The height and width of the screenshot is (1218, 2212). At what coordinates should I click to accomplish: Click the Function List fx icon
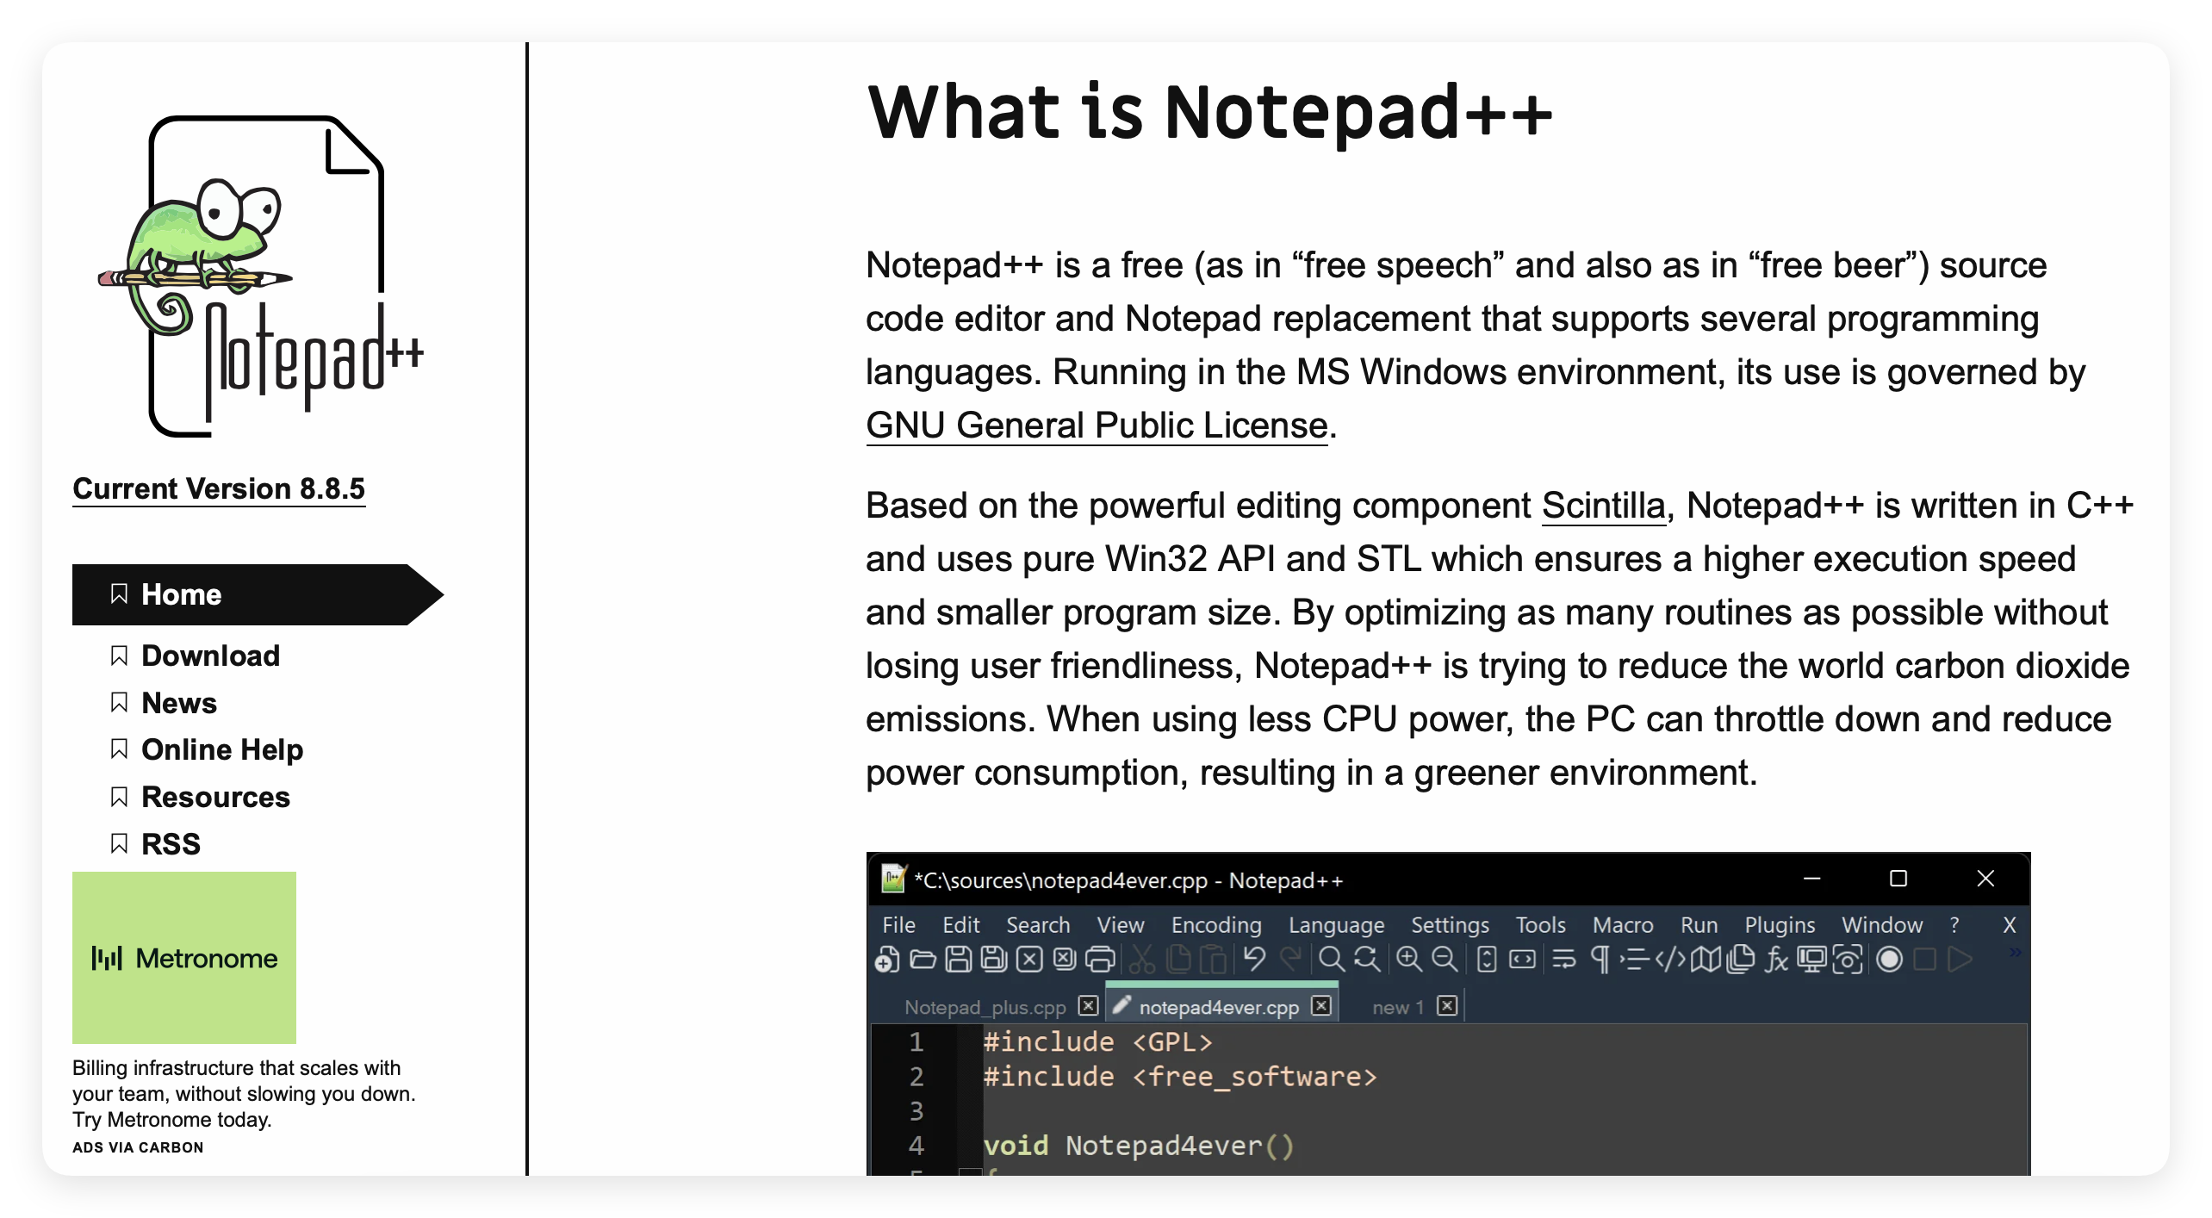click(1776, 960)
